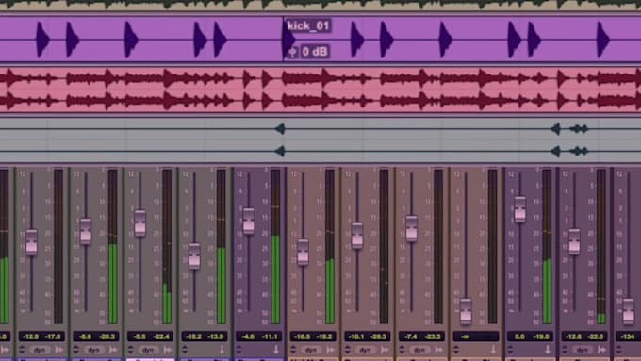641x361 pixels.
Task: Click the up-down arrows selector on the -10.1 channel
Action: [x=348, y=350]
